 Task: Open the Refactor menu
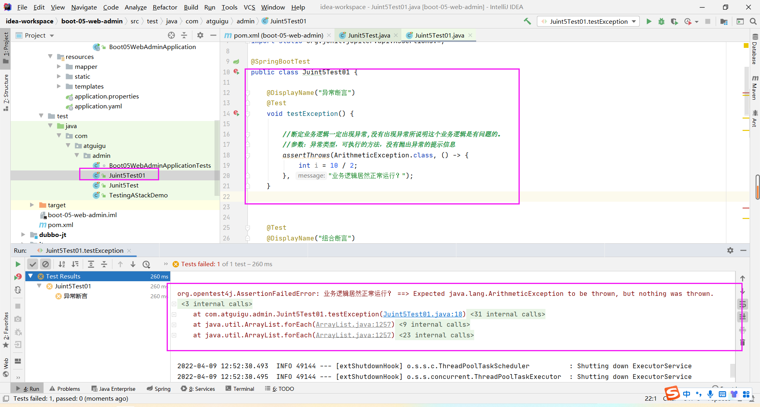coord(165,7)
